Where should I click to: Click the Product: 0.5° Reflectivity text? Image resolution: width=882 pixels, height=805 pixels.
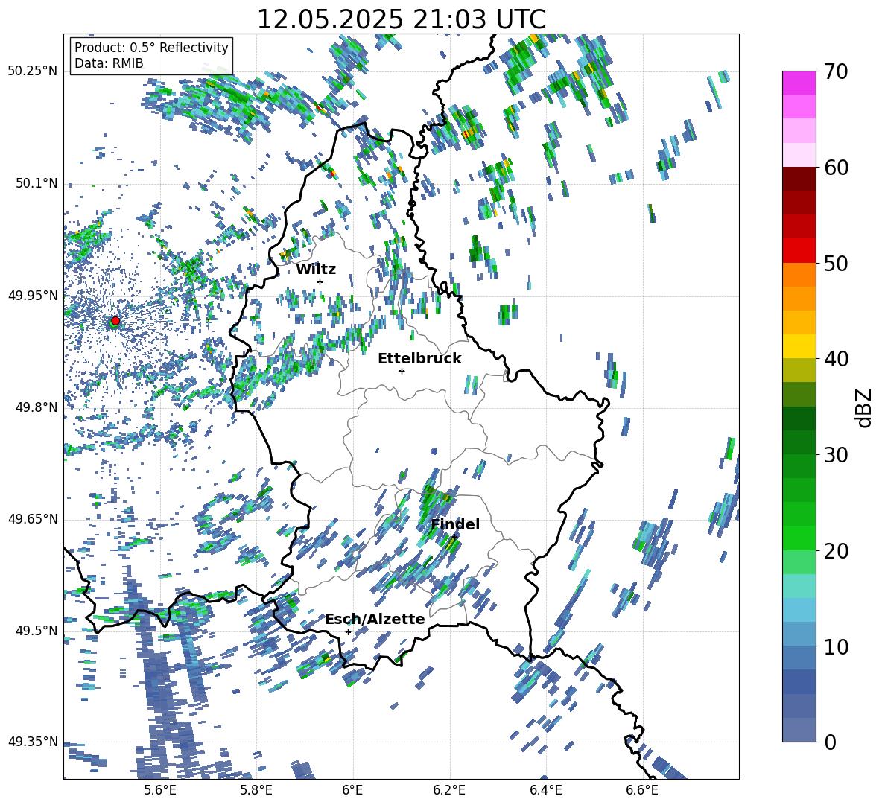click(151, 47)
